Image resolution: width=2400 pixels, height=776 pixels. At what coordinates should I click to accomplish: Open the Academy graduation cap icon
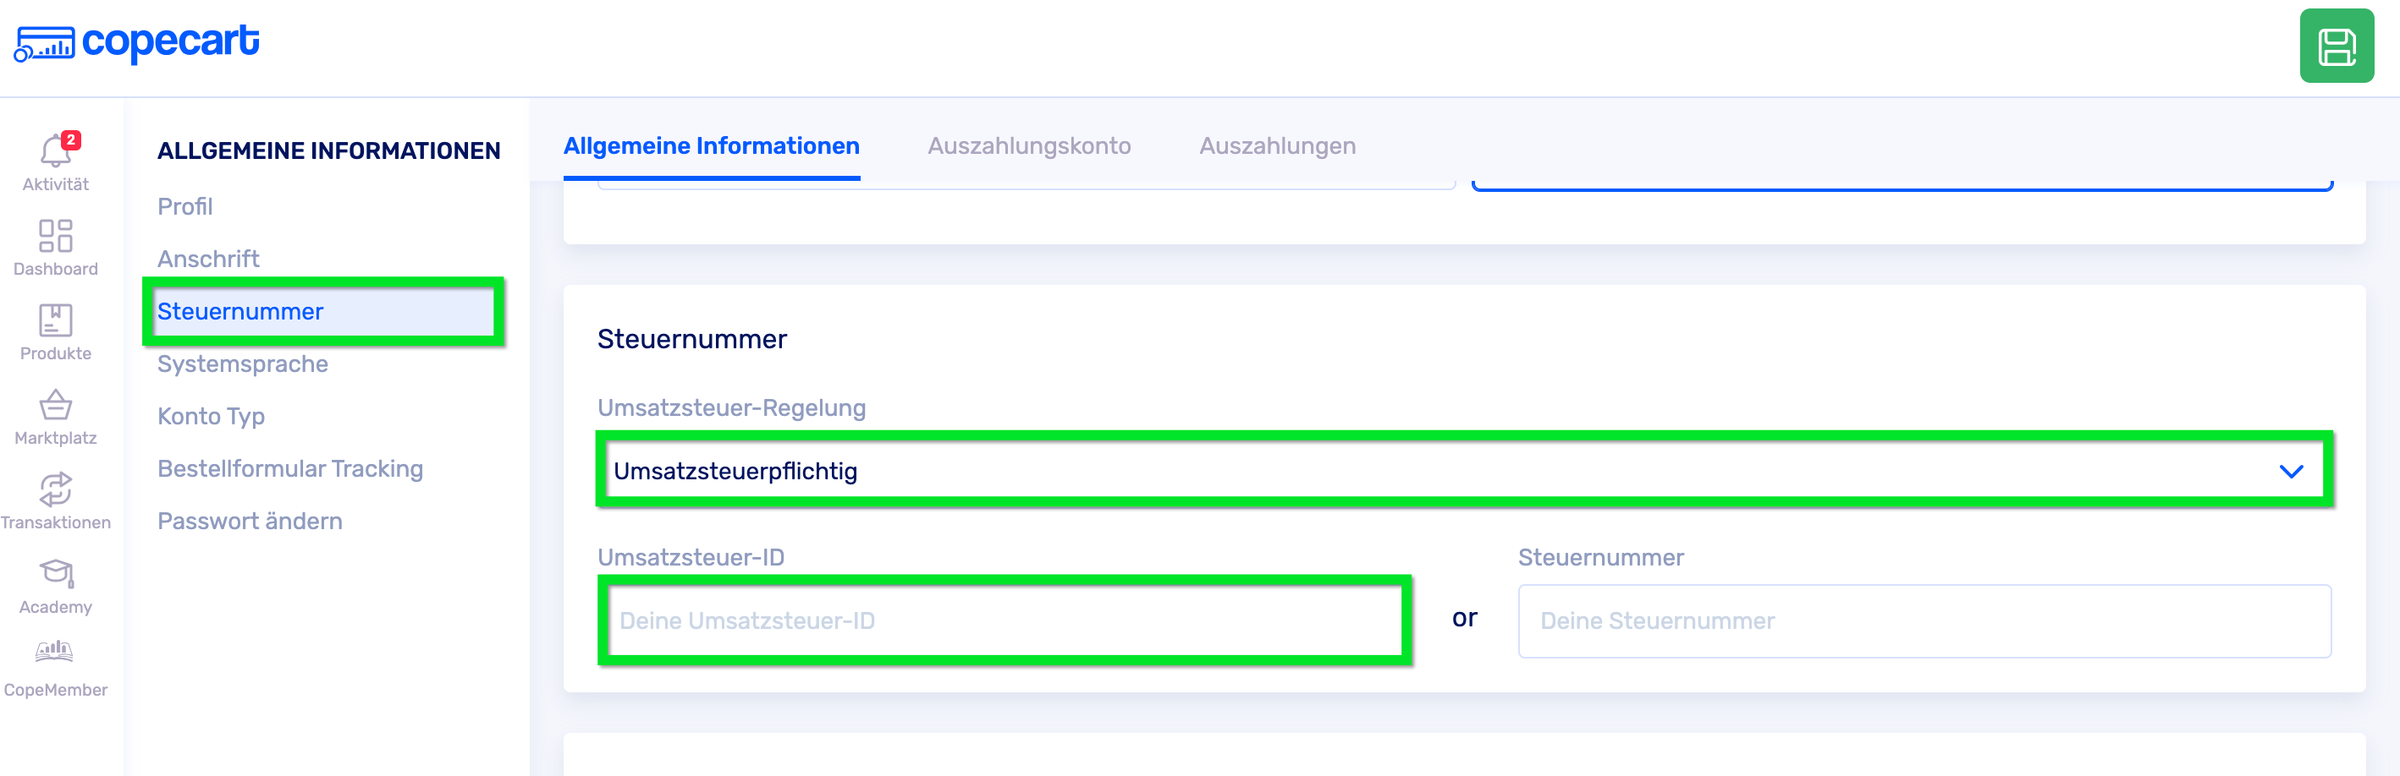[55, 574]
